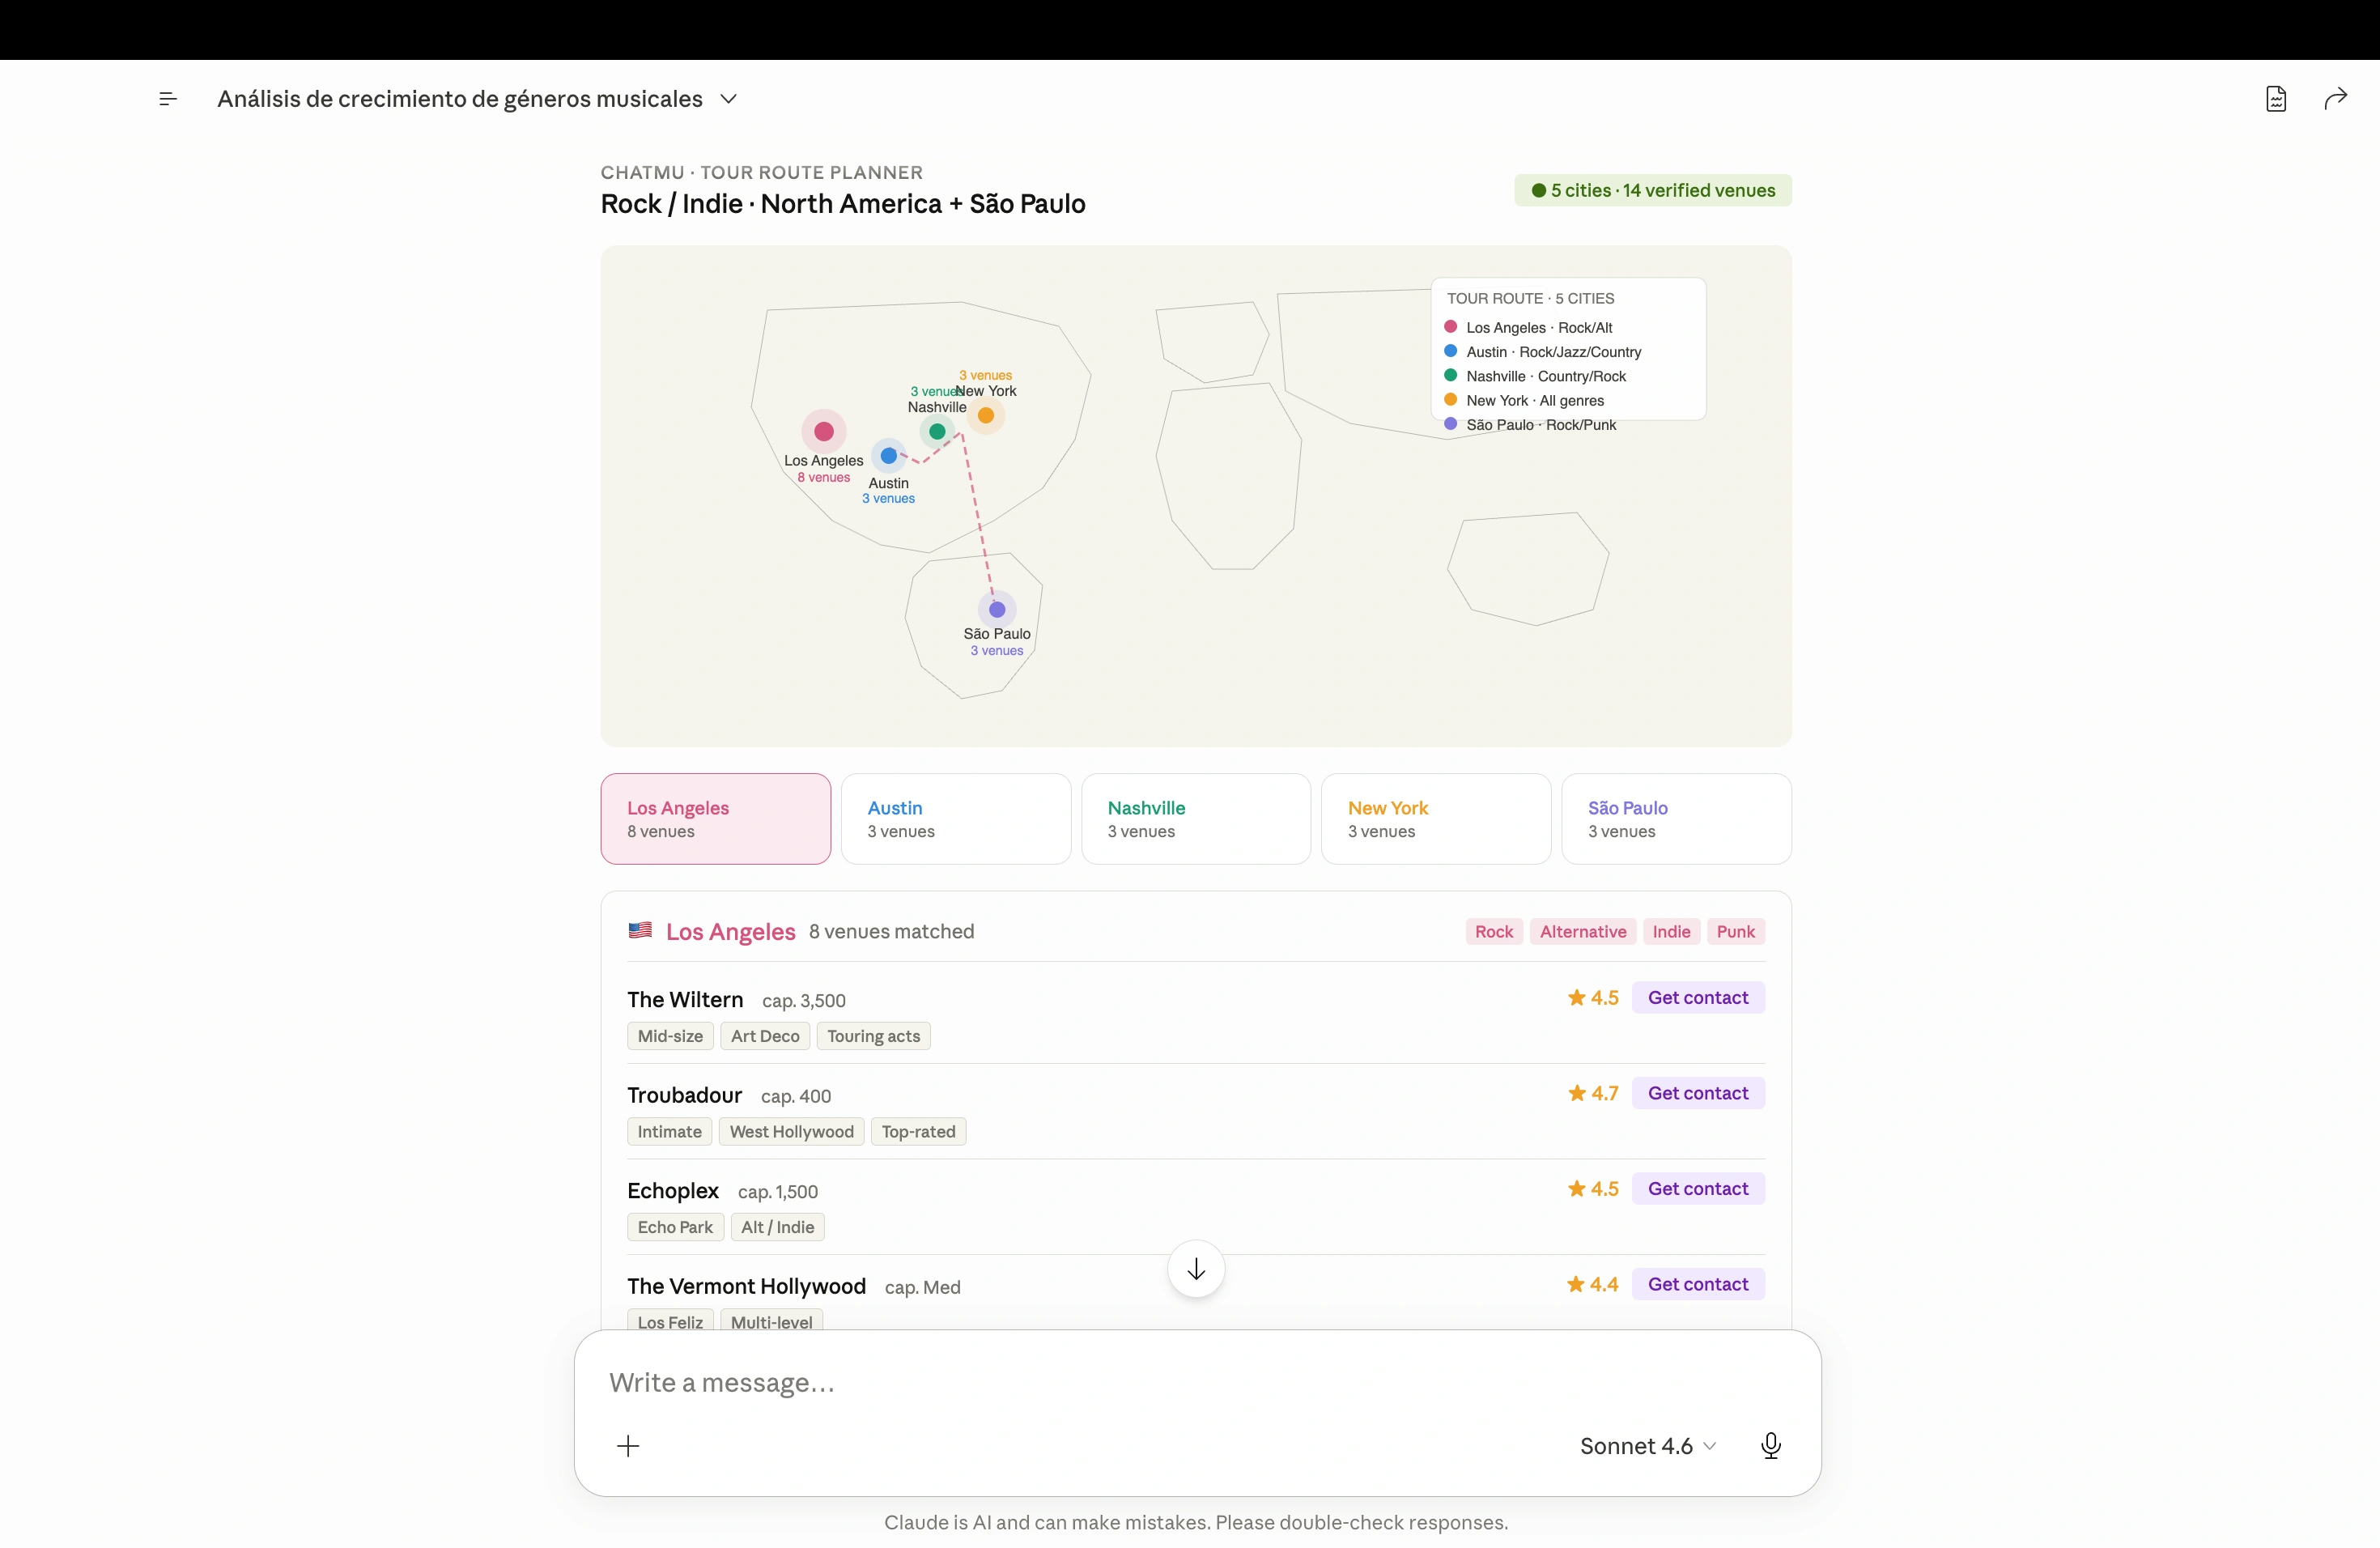
Task: Click the scroll-to-bottom arrow button
Action: [x=1196, y=1269]
